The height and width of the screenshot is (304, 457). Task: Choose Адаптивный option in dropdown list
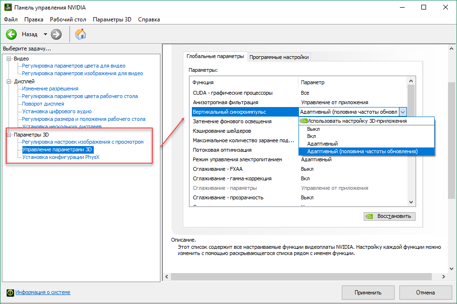click(x=322, y=144)
